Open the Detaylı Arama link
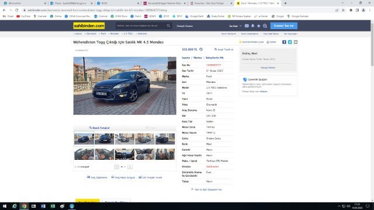This screenshot has height=210, width=374. tap(185, 26)
